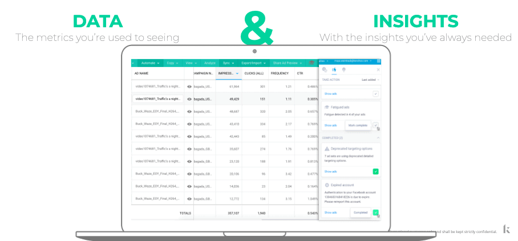This screenshot has height=241, width=518.
Task: Click Show ads under Expired account
Action: [x=330, y=213]
